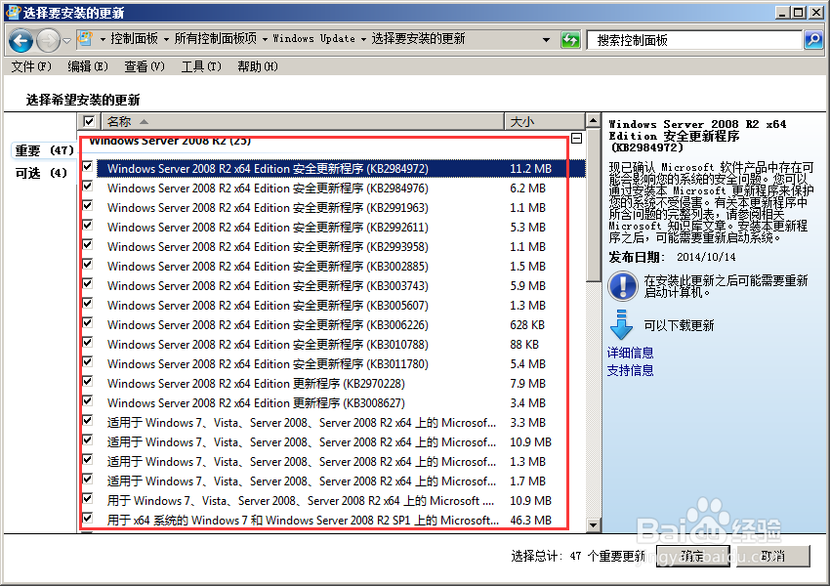Click the vertical scrollbar thumb
Image resolution: width=830 pixels, height=586 pixels.
coord(594,204)
